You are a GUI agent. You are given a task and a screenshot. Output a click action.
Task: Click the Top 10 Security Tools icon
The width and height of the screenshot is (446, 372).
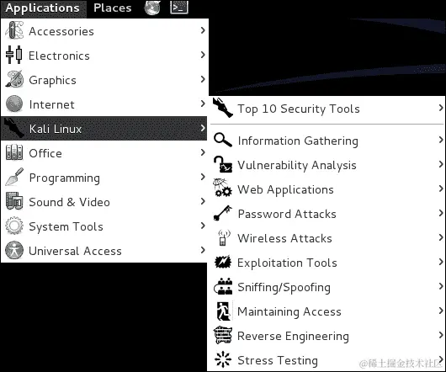coord(223,108)
